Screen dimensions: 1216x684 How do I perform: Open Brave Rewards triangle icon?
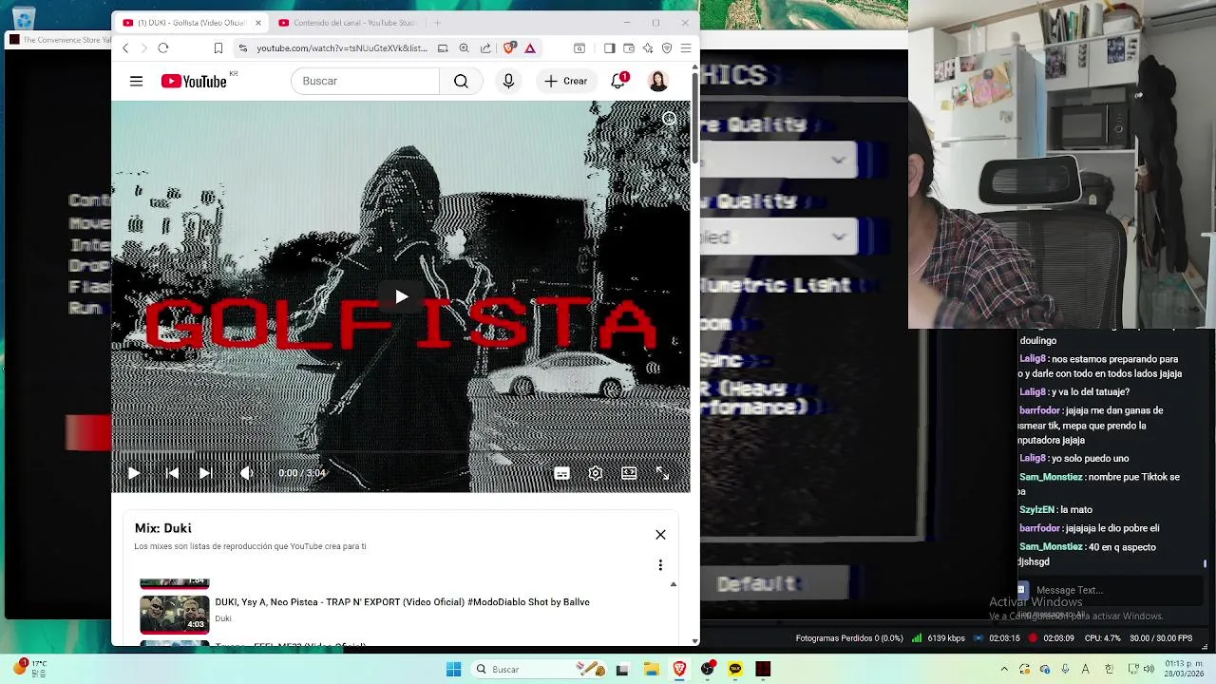530,48
